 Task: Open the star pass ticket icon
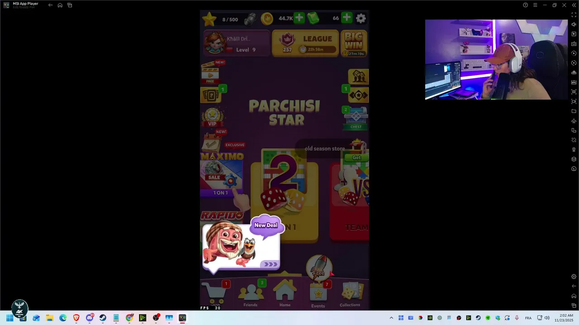[x=358, y=95]
